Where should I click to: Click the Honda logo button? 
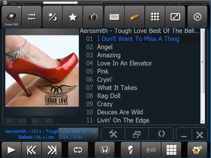(x=105, y=150)
